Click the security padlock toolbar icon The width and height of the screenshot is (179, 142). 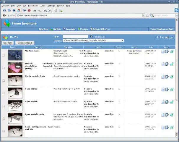pos(56,11)
